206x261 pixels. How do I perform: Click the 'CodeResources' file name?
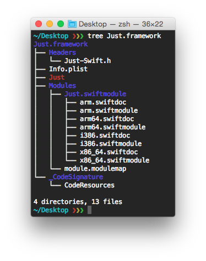point(89,185)
